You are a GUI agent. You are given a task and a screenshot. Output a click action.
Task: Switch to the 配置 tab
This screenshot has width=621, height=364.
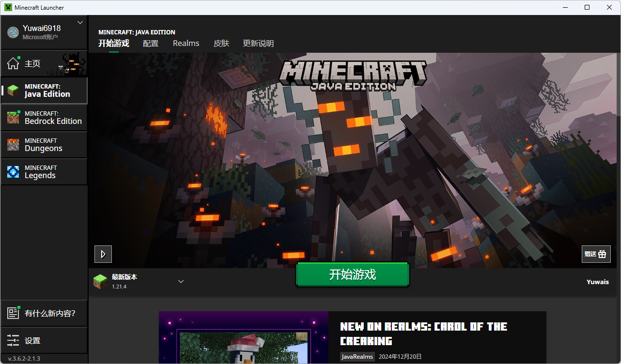coord(151,44)
